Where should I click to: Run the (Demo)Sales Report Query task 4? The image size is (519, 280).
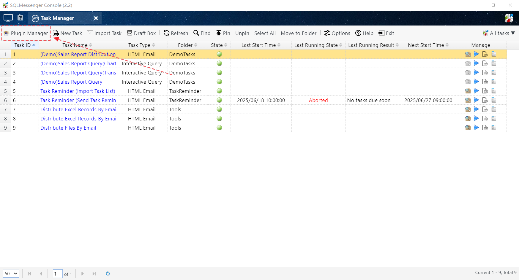point(476,82)
